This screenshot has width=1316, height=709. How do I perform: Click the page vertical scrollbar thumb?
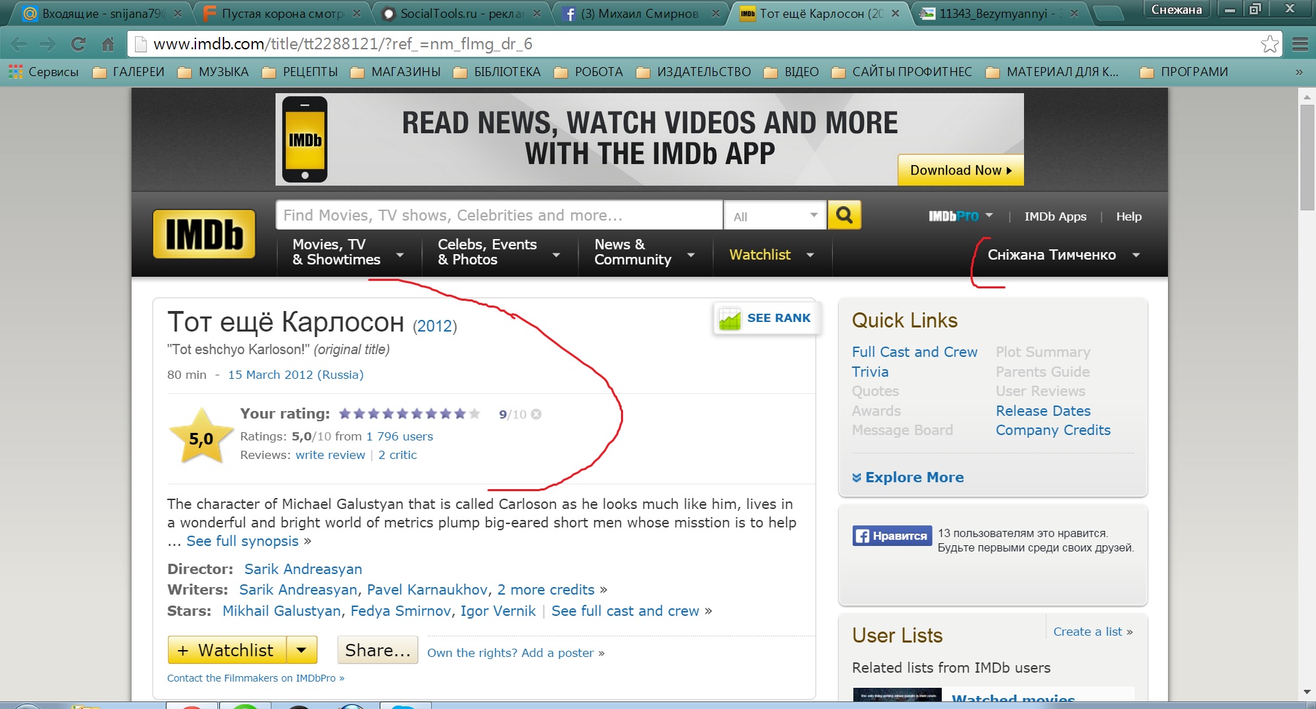pos(1307,158)
